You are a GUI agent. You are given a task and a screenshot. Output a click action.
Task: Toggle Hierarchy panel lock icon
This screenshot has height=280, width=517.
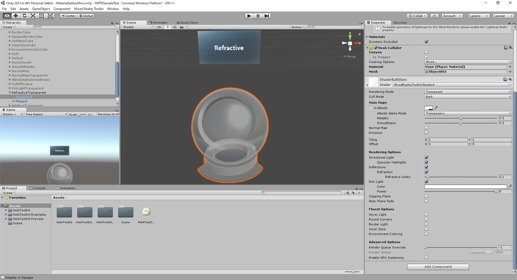click(x=111, y=22)
